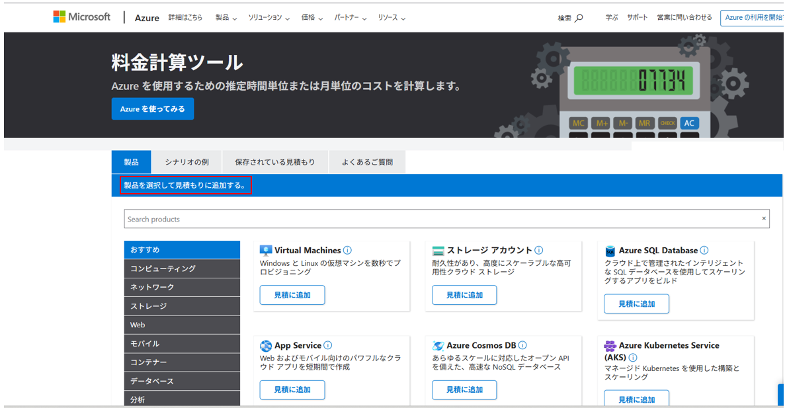Click the Azure SQL Database info icon
This screenshot has width=785, height=410.
point(704,251)
